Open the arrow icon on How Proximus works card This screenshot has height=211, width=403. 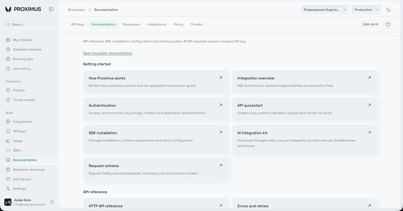point(221,77)
